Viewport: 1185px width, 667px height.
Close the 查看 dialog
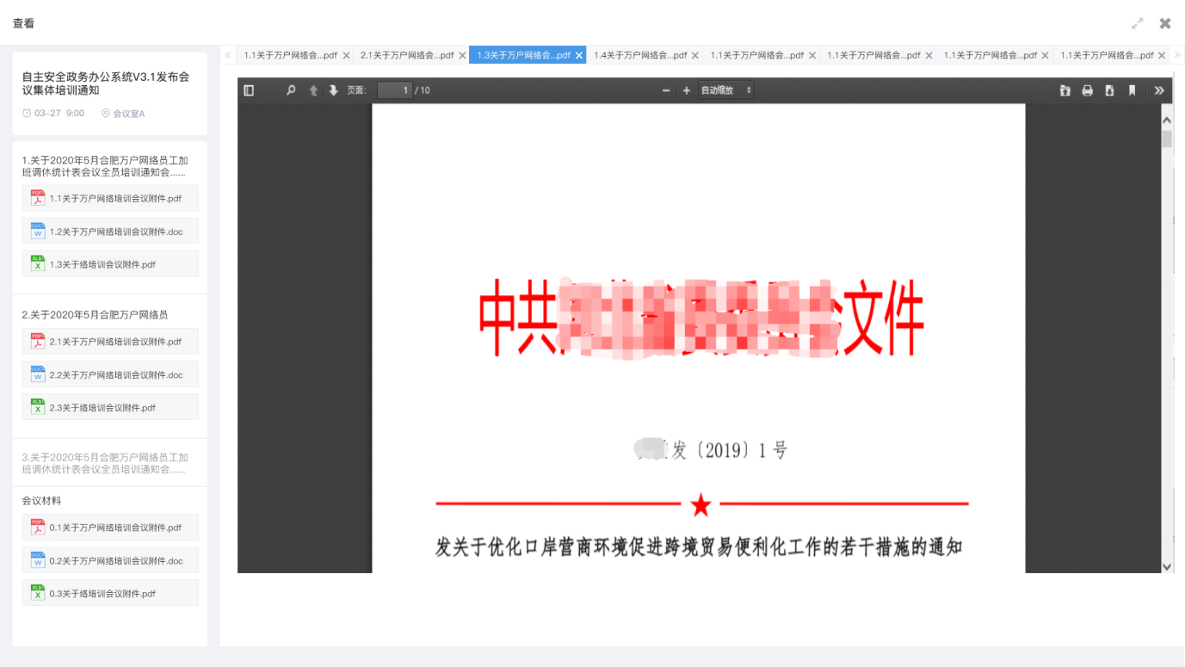1165,23
